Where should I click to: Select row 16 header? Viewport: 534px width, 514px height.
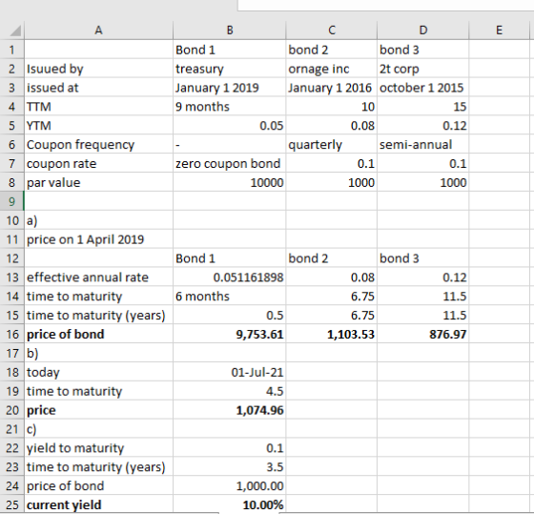11,334
